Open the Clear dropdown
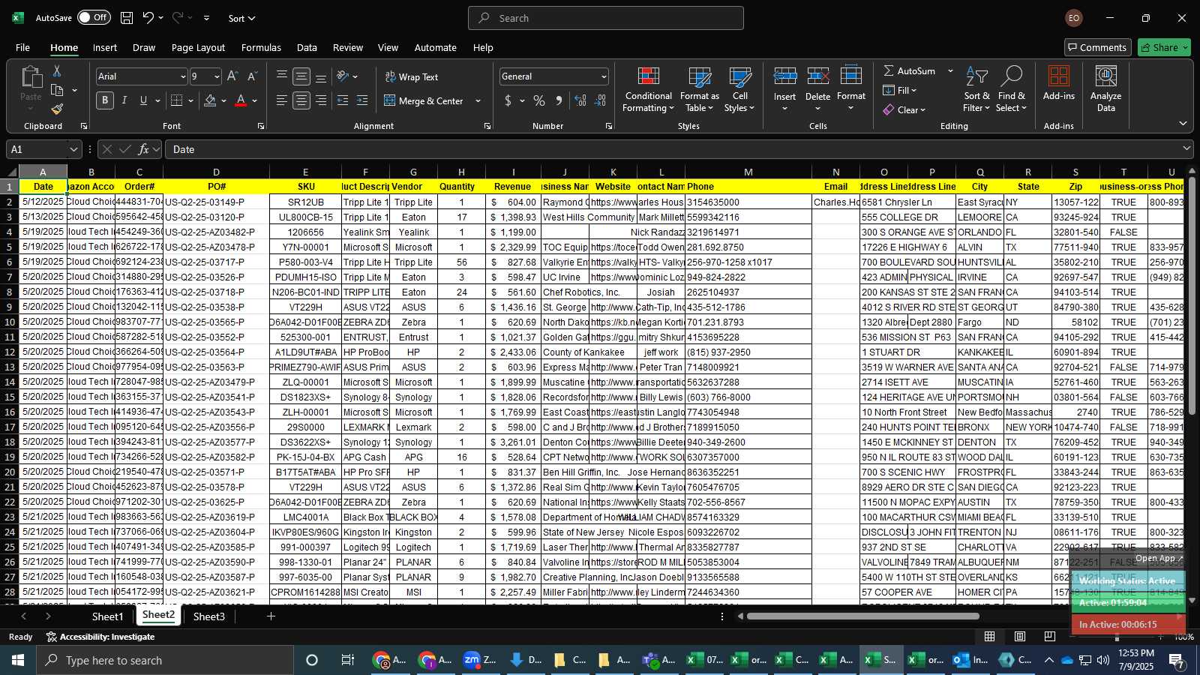1200x675 pixels. (904, 109)
